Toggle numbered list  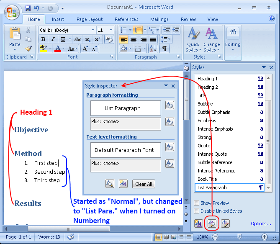tap(138, 30)
